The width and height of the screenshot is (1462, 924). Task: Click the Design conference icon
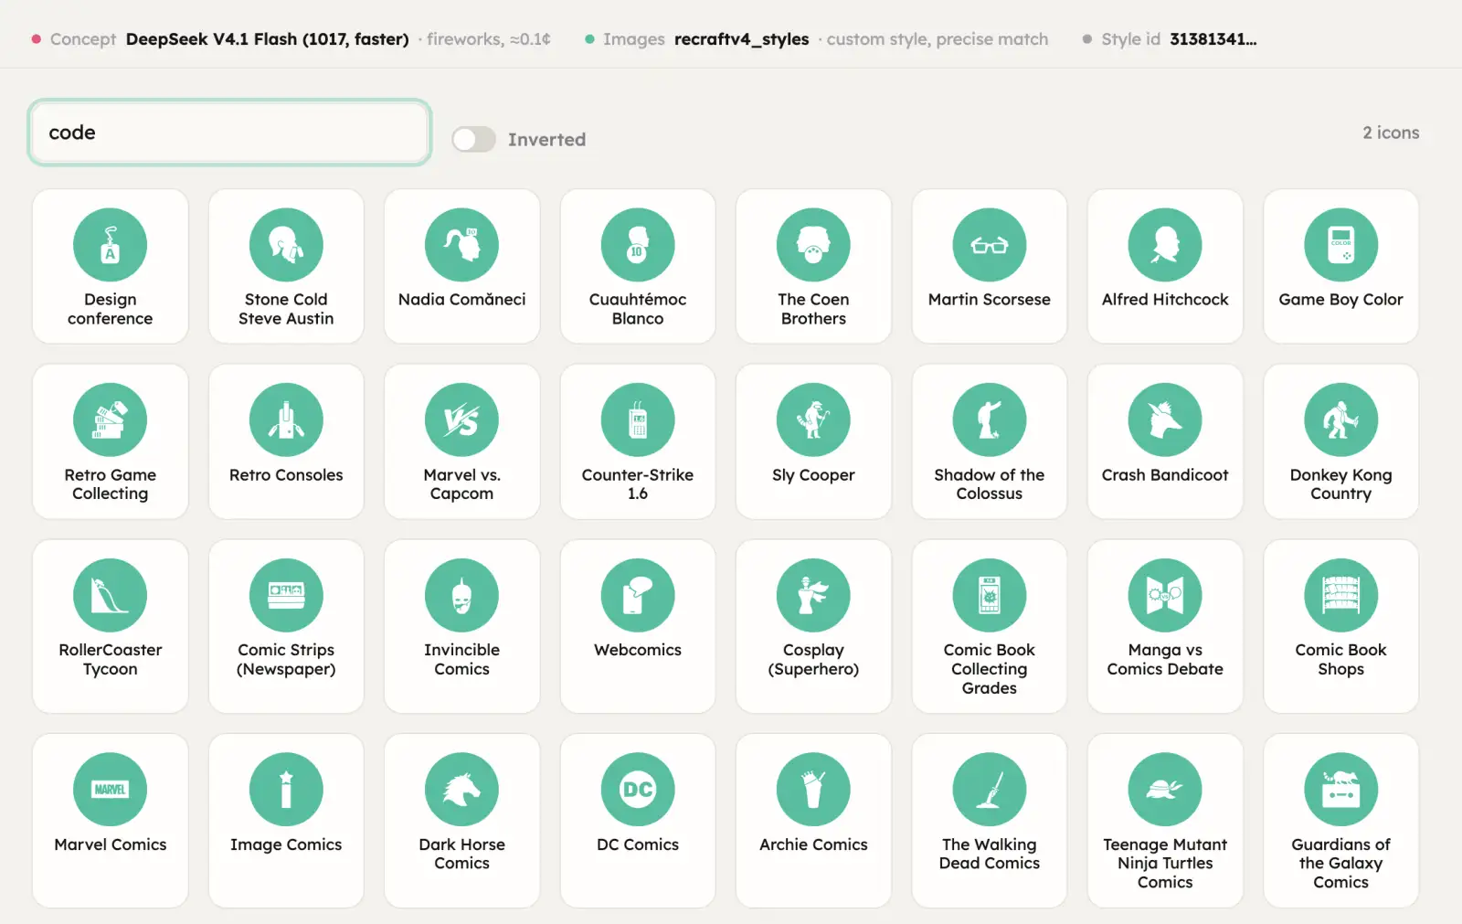coord(110,244)
